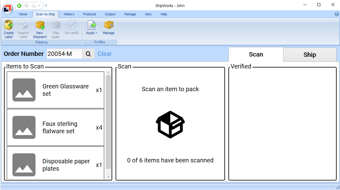Click the "Disposable paper plates" item name
340x190 pixels.
[66, 165]
